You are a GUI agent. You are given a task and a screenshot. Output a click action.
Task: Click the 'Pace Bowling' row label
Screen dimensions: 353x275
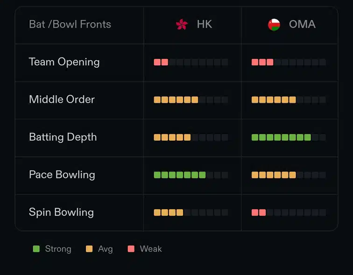[x=62, y=175]
